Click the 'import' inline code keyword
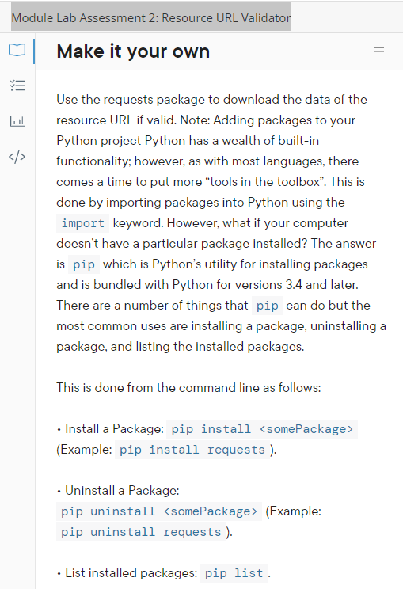Screen dimensions: 403x589 82,223
